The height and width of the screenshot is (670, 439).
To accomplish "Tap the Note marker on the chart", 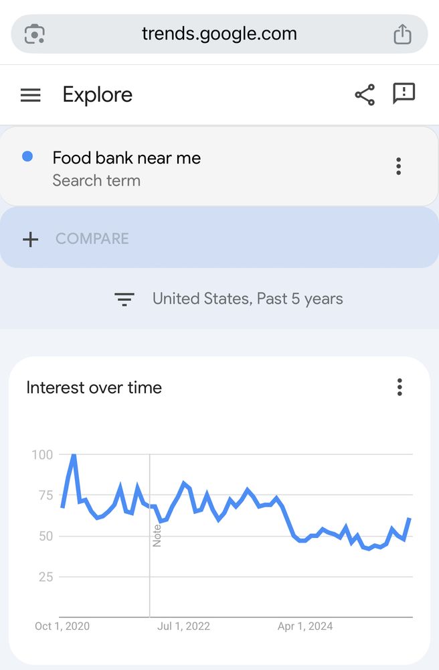I will pyautogui.click(x=157, y=533).
